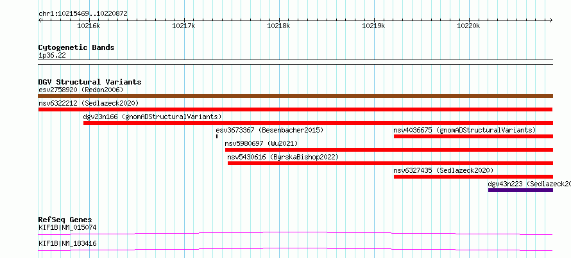Screen dimensions: 571x258
Task: Click the chr1:10215469..10220872 coordinate text
Action: pyautogui.click(x=83, y=14)
